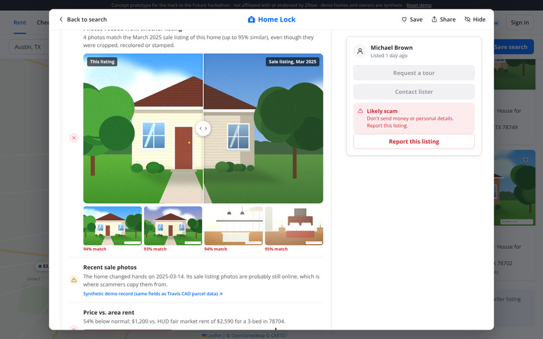
Task: Click the Request a tour button
Action: tap(414, 73)
